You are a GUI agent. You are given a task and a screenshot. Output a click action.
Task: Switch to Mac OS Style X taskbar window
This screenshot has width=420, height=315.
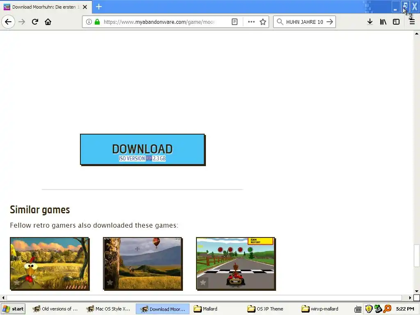coord(108,309)
